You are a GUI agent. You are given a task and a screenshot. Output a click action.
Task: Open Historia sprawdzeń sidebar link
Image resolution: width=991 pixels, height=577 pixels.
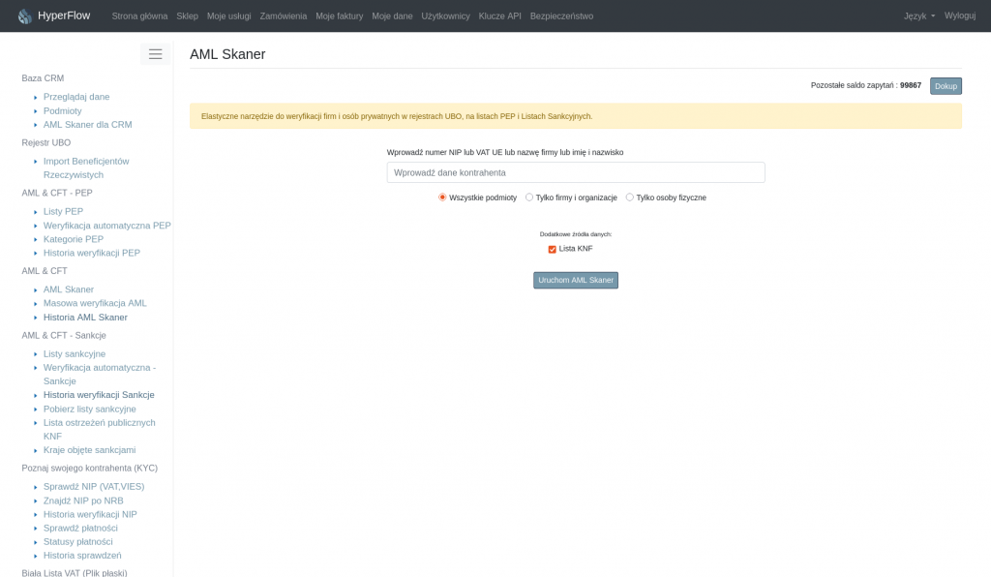pyautogui.click(x=83, y=556)
